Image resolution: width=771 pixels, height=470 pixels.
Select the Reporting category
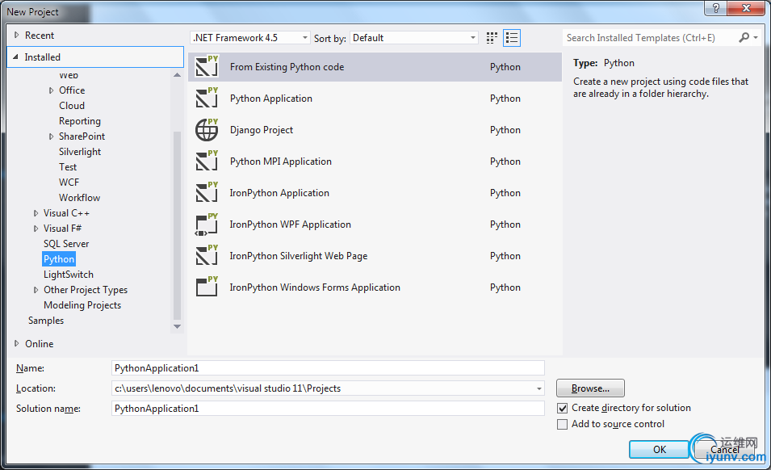click(80, 121)
